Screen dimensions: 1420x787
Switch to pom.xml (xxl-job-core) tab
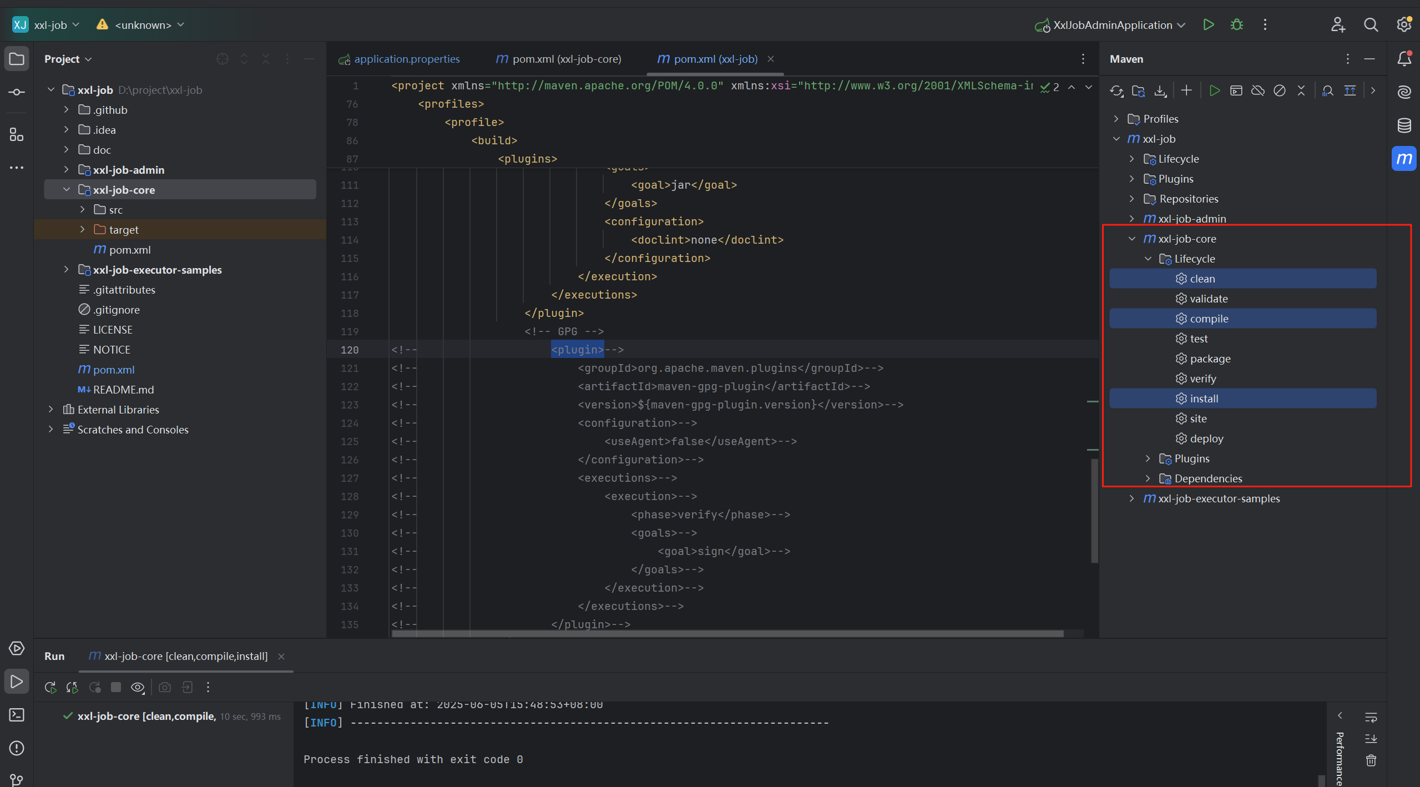[x=558, y=59]
